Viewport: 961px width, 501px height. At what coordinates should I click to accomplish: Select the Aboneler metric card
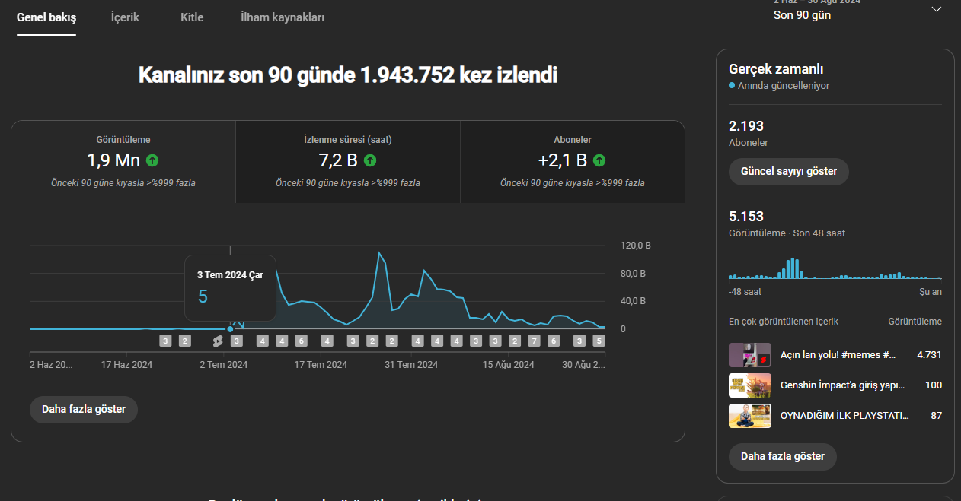(x=573, y=162)
